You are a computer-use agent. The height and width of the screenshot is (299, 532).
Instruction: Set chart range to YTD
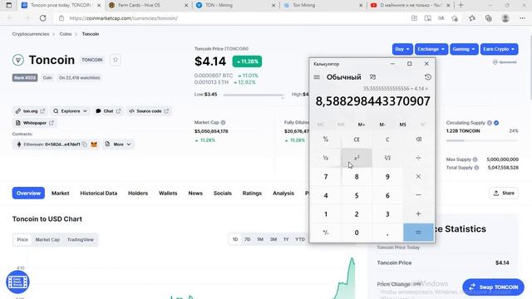(300, 239)
